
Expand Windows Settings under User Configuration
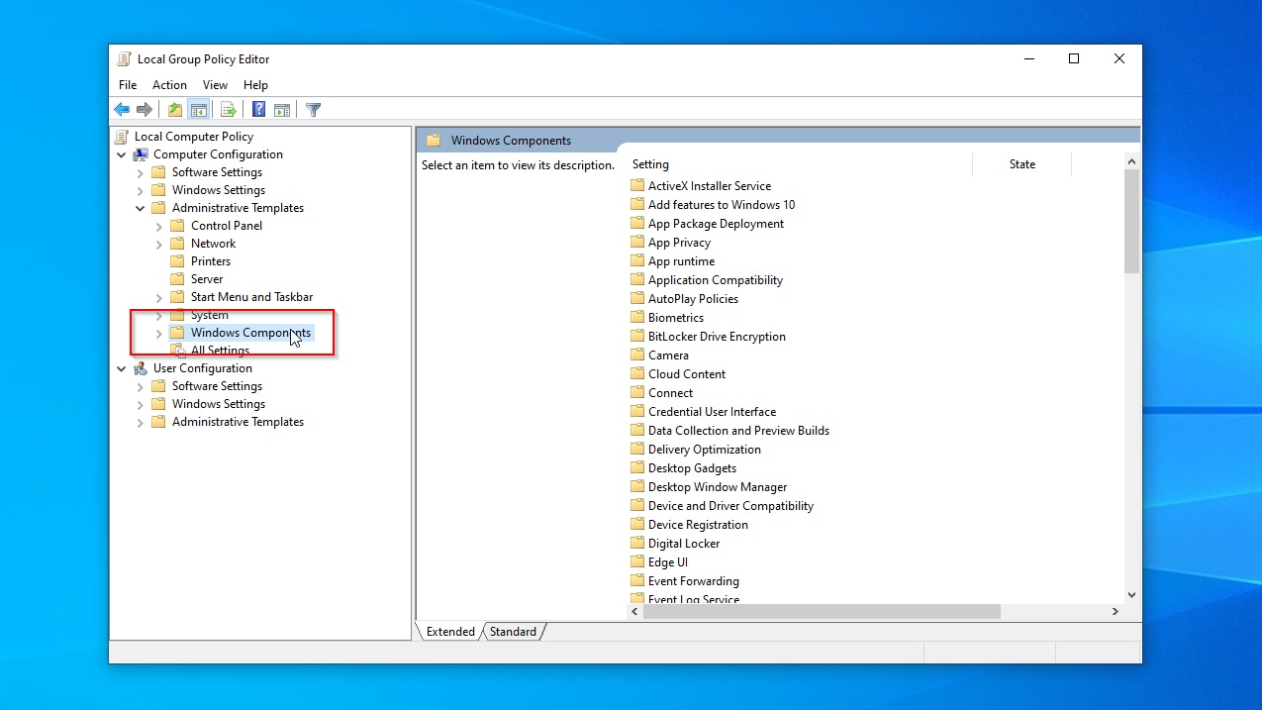point(141,404)
